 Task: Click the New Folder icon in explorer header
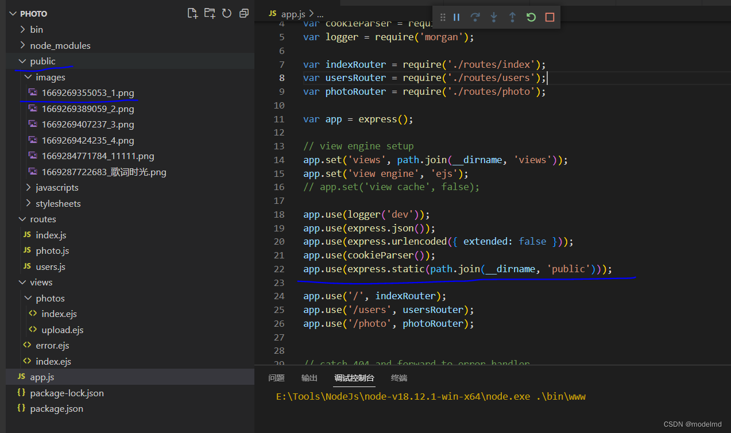[x=210, y=13]
